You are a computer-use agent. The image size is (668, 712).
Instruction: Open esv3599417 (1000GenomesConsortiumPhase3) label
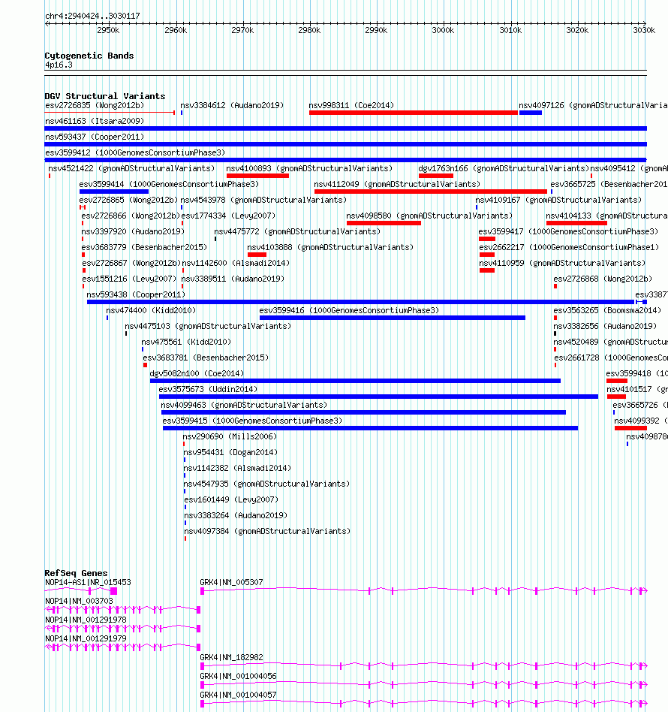[568, 231]
